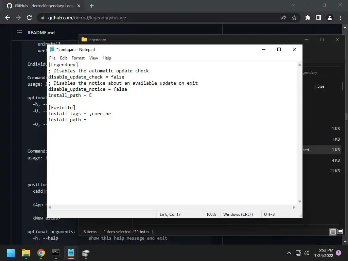Click Chrome page scrollbar up arrow
Screen dimensions: 348x261
[345, 27]
